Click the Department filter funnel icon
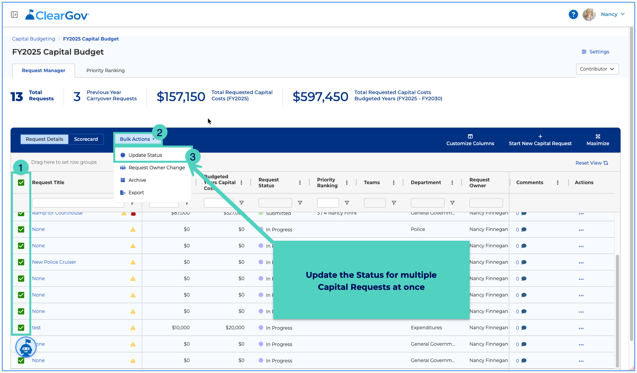Image resolution: width=637 pixels, height=373 pixels. pos(452,203)
